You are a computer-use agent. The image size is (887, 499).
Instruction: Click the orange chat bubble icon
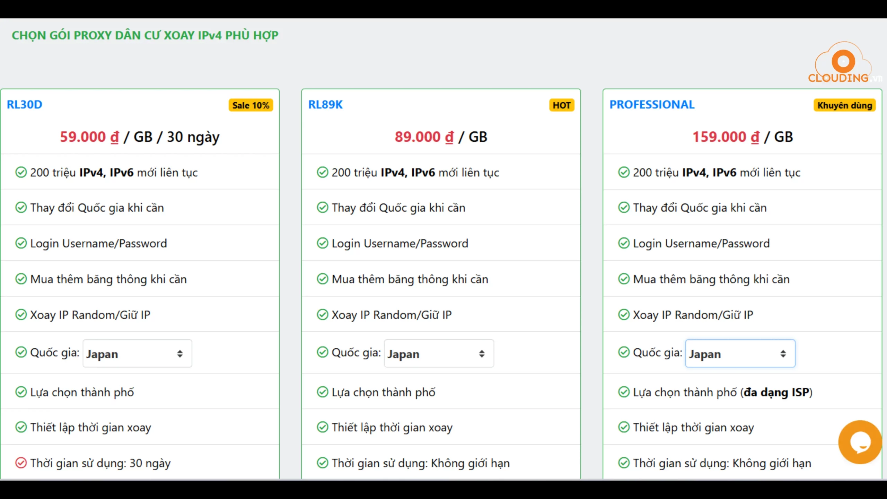[x=860, y=442]
